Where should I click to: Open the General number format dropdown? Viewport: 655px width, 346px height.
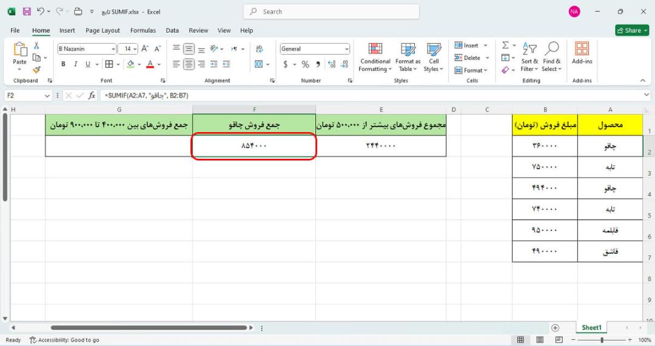coord(347,49)
